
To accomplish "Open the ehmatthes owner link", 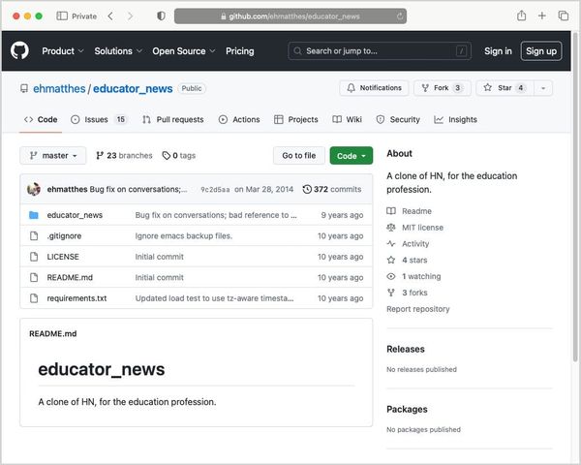I will click(59, 88).
